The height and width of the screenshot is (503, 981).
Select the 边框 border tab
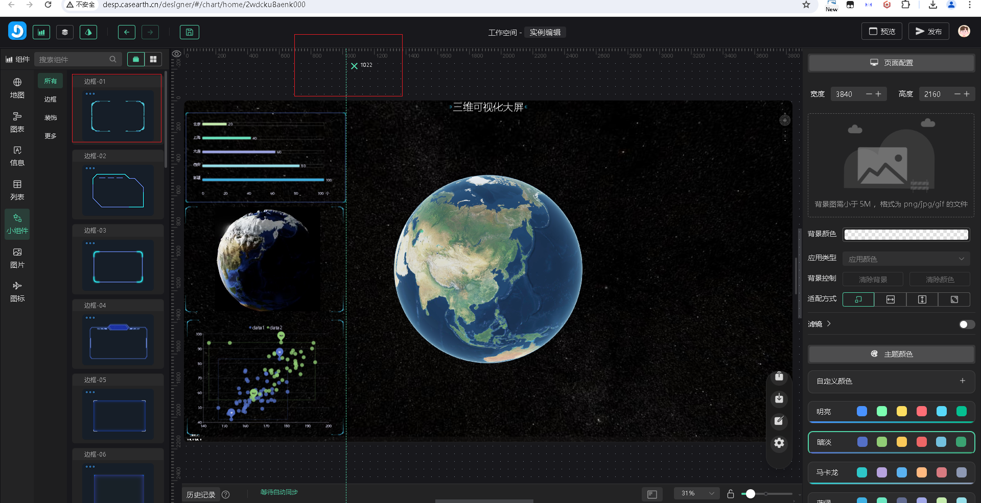click(x=51, y=99)
